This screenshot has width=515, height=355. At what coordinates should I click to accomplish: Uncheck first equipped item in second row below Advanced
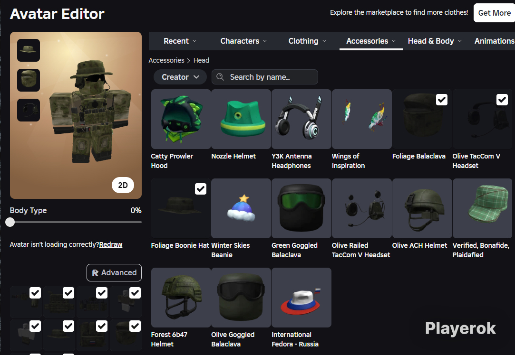click(35, 326)
